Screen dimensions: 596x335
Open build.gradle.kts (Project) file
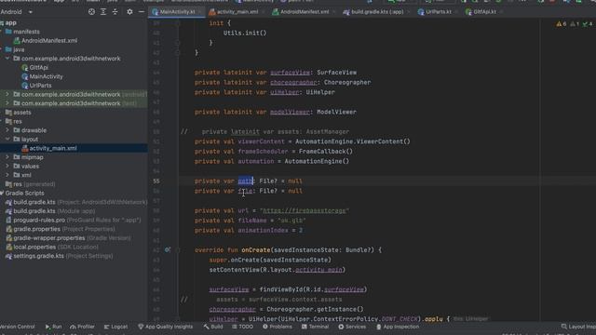(x=76, y=202)
